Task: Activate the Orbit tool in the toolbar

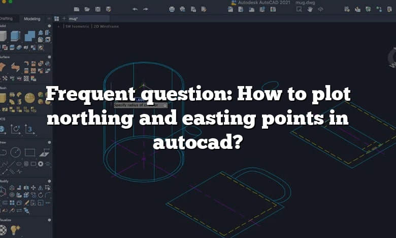Action: coord(320,9)
